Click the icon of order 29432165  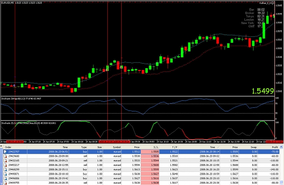click(x=5, y=161)
